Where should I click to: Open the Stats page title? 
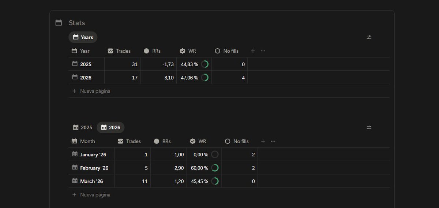pos(77,23)
